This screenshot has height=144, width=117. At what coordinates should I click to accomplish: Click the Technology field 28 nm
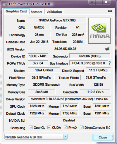click(x=39, y=35)
